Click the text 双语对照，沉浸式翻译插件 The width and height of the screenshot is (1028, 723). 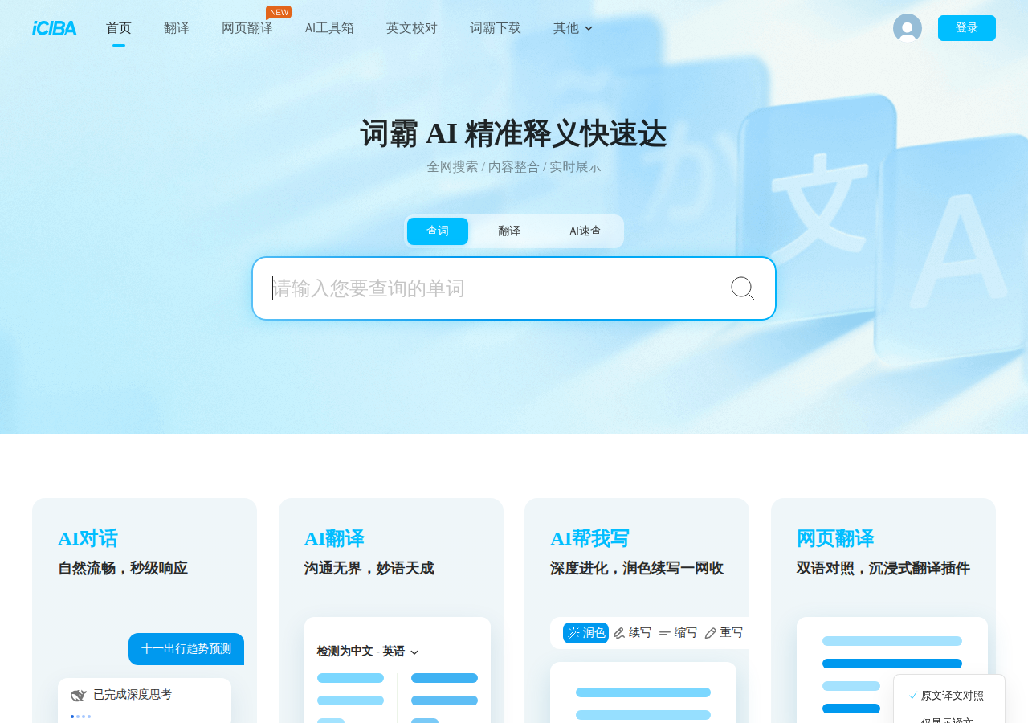883,569
